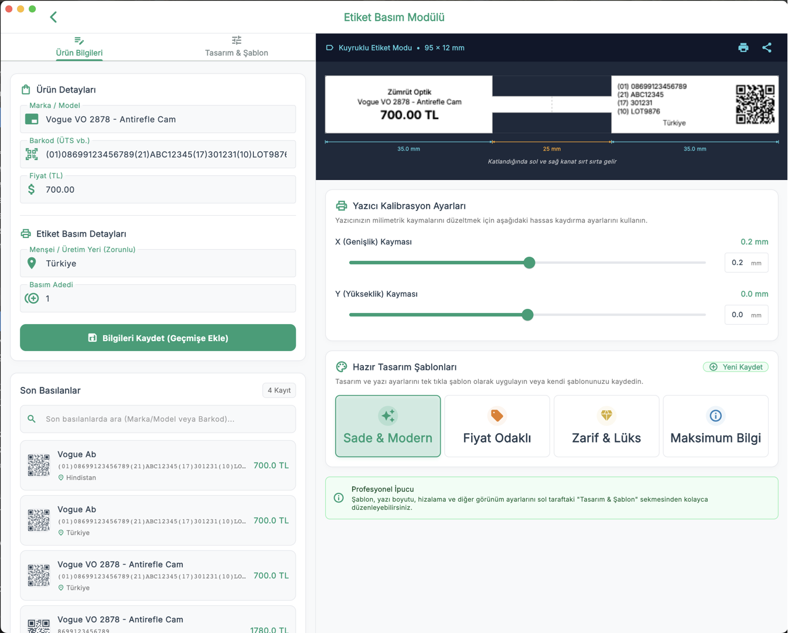The width and height of the screenshot is (788, 633).
Task: Click the plus circle icon in Basım Adedi
Action: (32, 298)
